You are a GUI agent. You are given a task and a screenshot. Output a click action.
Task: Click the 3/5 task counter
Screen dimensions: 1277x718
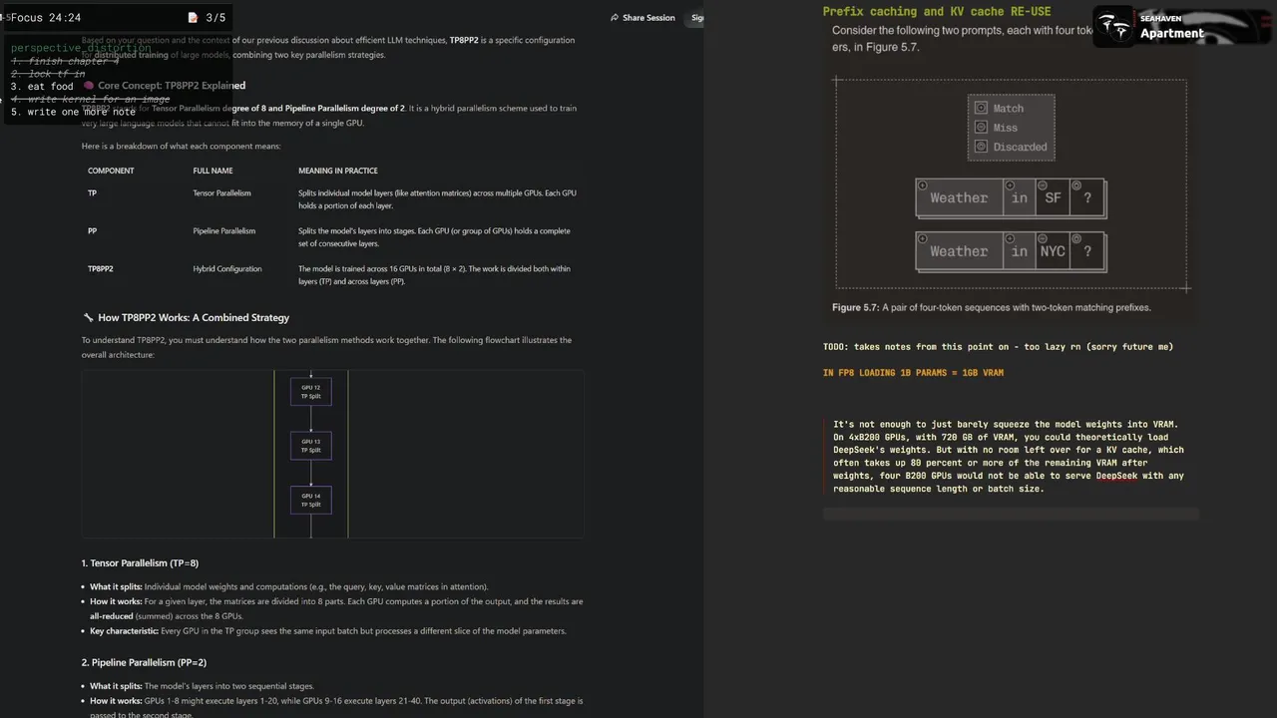point(215,18)
